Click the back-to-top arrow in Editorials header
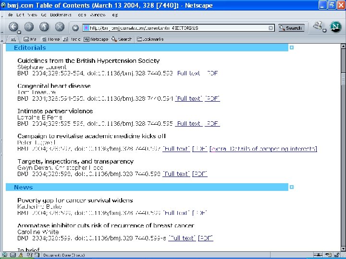The height and width of the screenshot is (259, 346). pos(292,47)
